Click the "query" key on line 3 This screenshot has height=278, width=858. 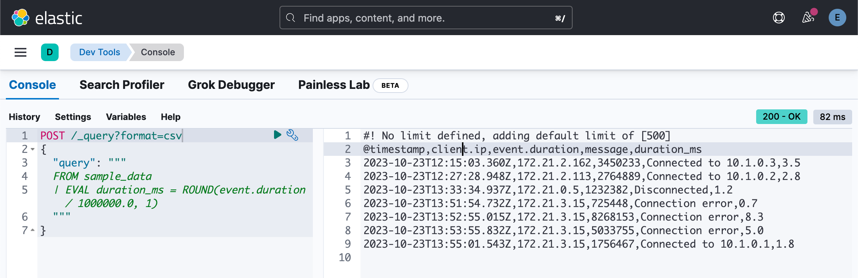point(74,163)
